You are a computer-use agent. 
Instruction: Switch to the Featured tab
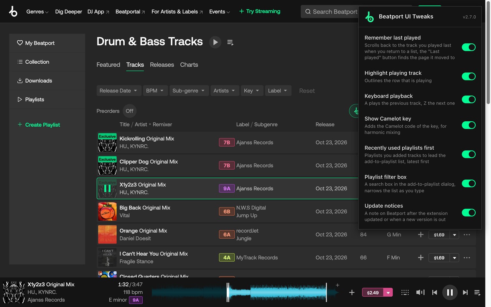pyautogui.click(x=108, y=65)
